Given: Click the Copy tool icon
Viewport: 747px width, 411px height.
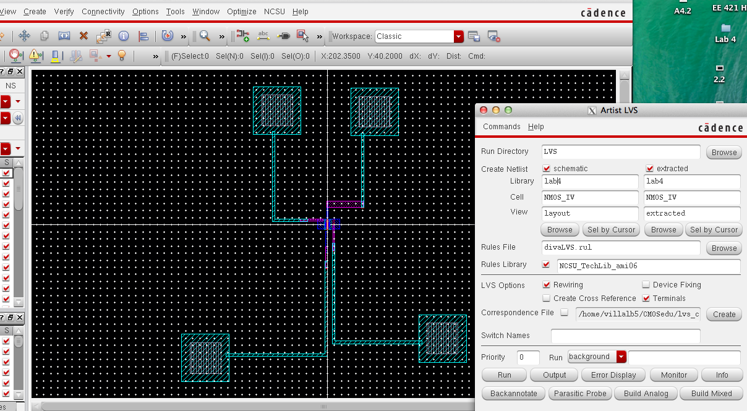Looking at the screenshot, I should point(45,36).
